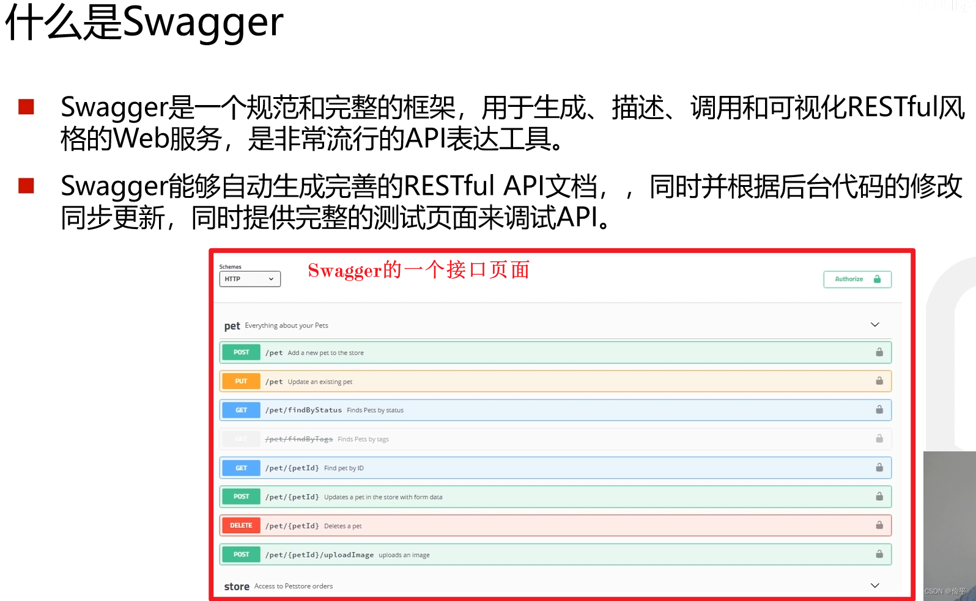The image size is (976, 601).
Task: Click blue GET badge for findByStatus
Action: (241, 410)
